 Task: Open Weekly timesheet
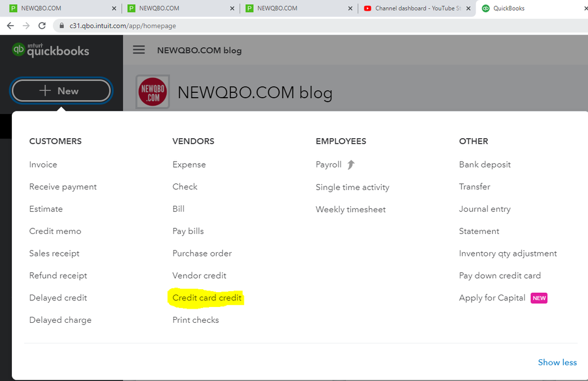pos(351,209)
